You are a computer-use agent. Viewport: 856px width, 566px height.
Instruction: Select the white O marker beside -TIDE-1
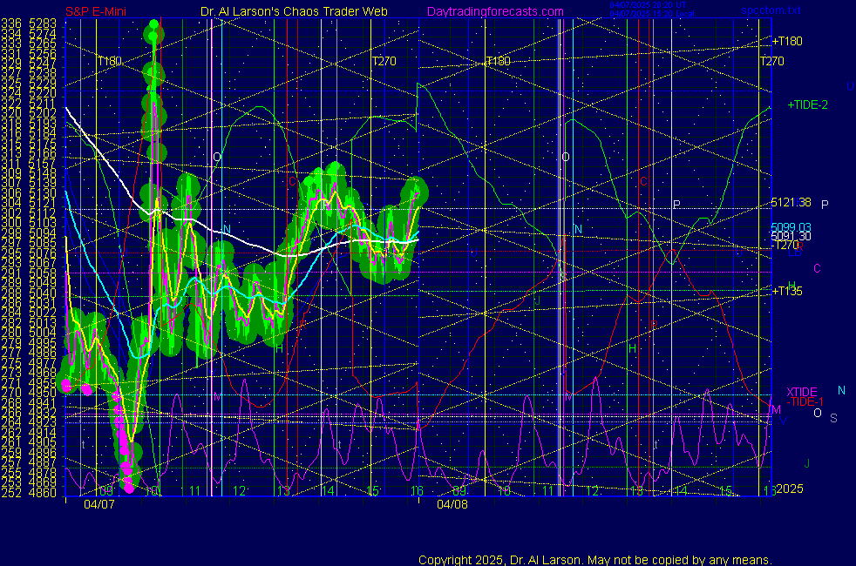(817, 413)
